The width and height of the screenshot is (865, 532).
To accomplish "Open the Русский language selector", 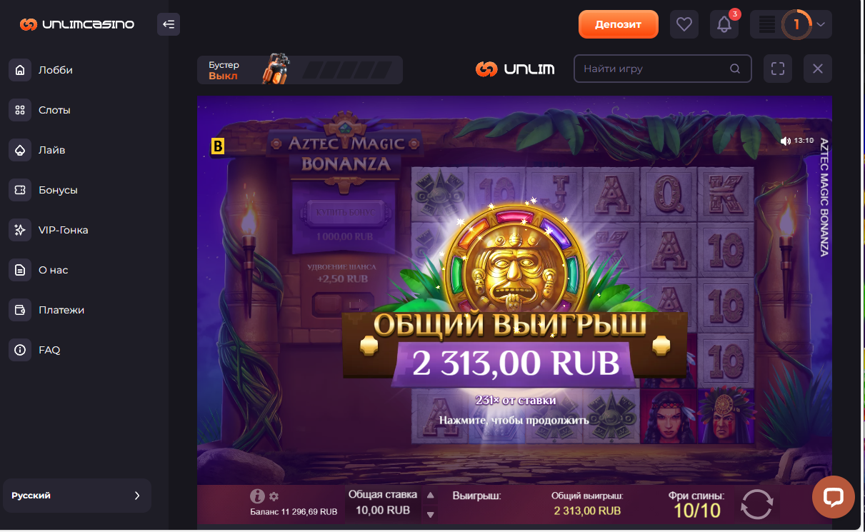I will click(76, 496).
